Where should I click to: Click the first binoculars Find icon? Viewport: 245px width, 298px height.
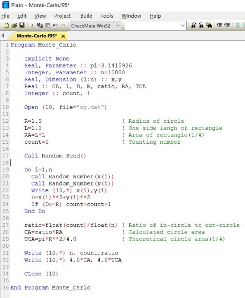point(194,25)
